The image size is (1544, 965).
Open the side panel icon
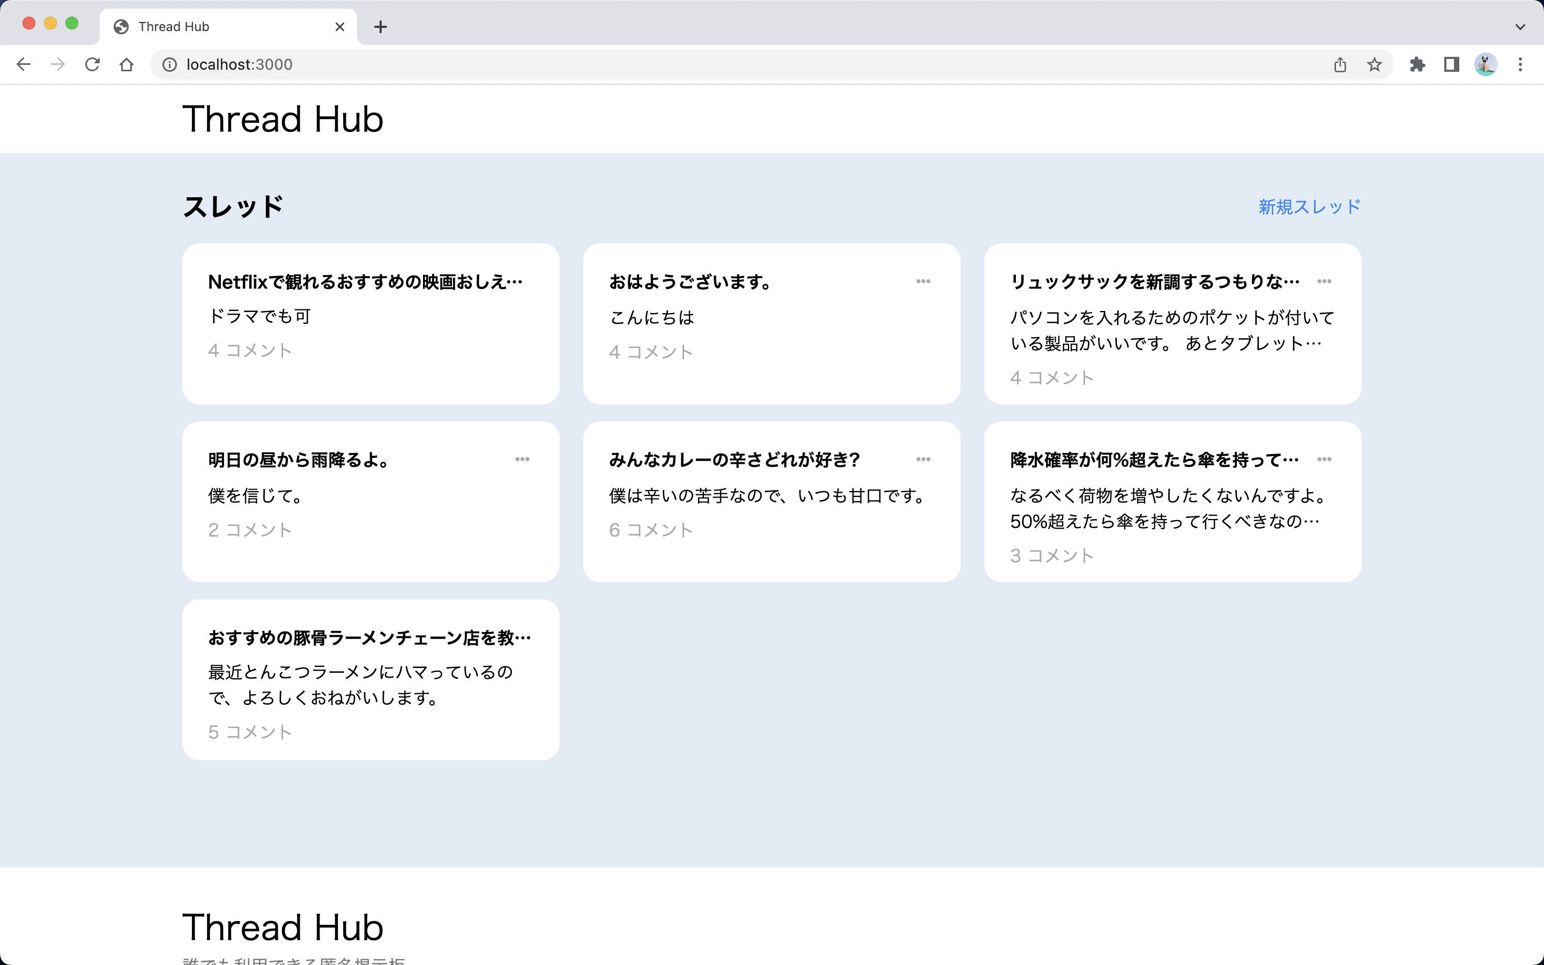(x=1451, y=64)
